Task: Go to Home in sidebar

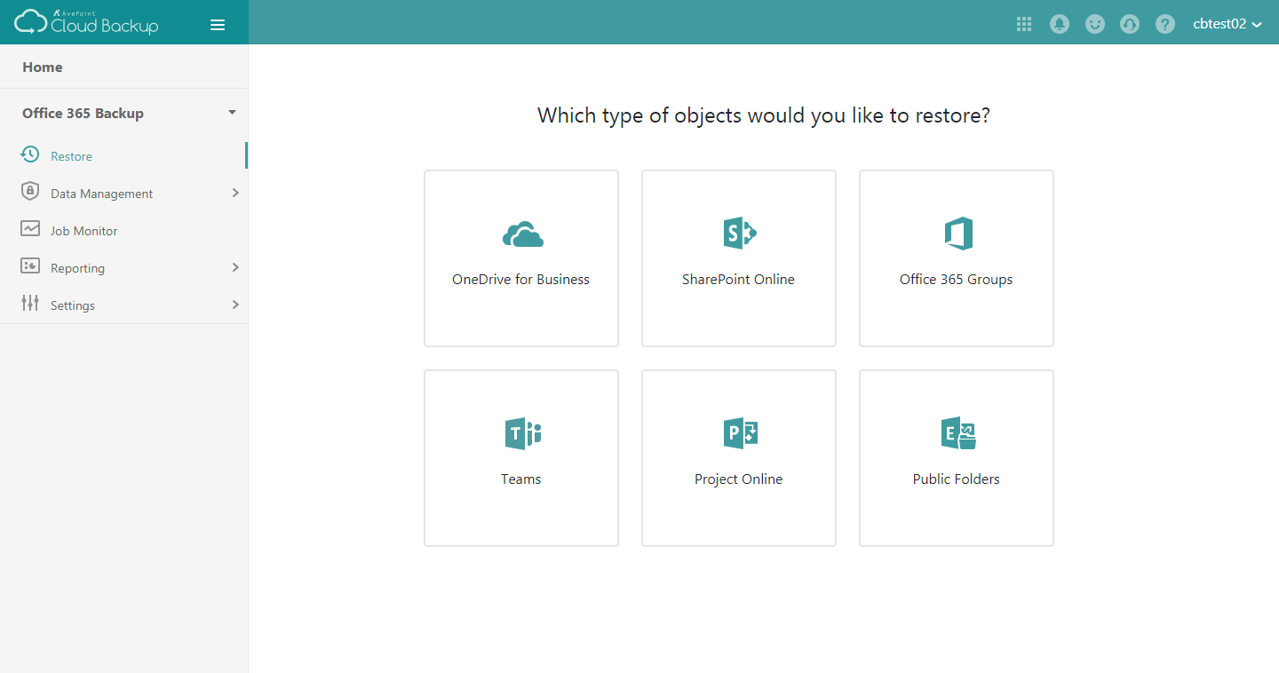Action: click(x=43, y=67)
